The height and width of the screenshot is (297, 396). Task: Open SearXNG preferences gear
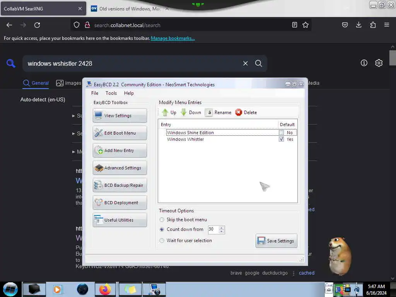coord(379,63)
